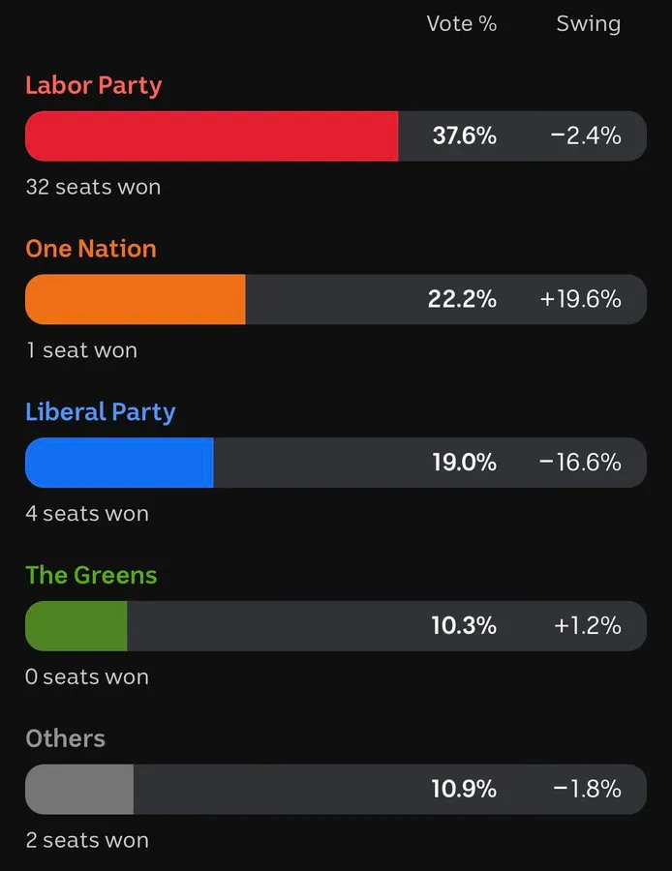The image size is (672, 871).
Task: Select the Others −1.8% swing value
Action: pos(587,789)
